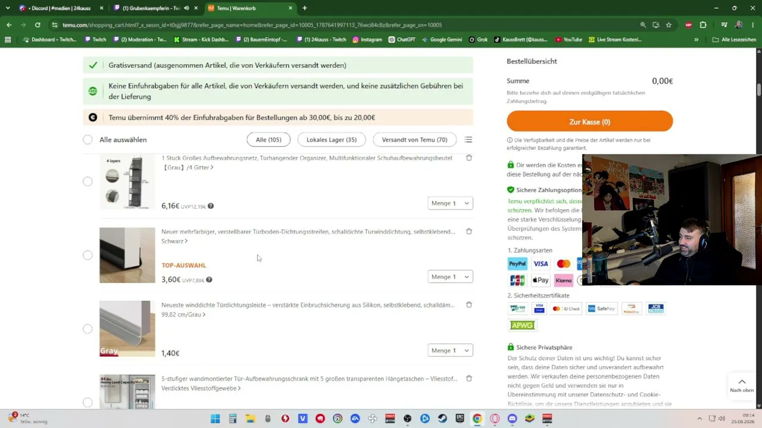The image size is (762, 428).
Task: Select the gray Türdichtungsleiste item
Action: (88, 329)
